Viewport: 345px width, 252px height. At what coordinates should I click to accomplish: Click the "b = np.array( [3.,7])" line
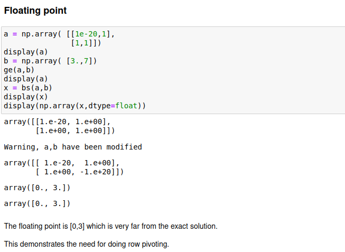50,61
